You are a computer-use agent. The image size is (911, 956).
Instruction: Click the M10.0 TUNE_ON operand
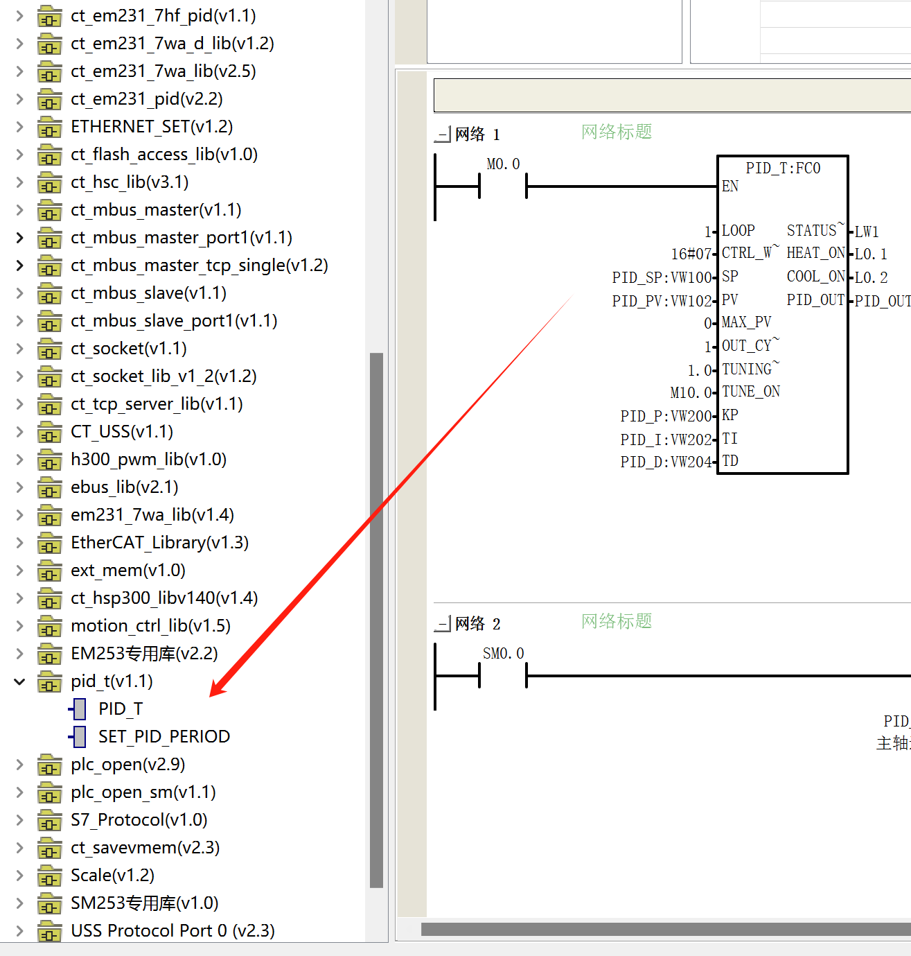[x=691, y=393]
